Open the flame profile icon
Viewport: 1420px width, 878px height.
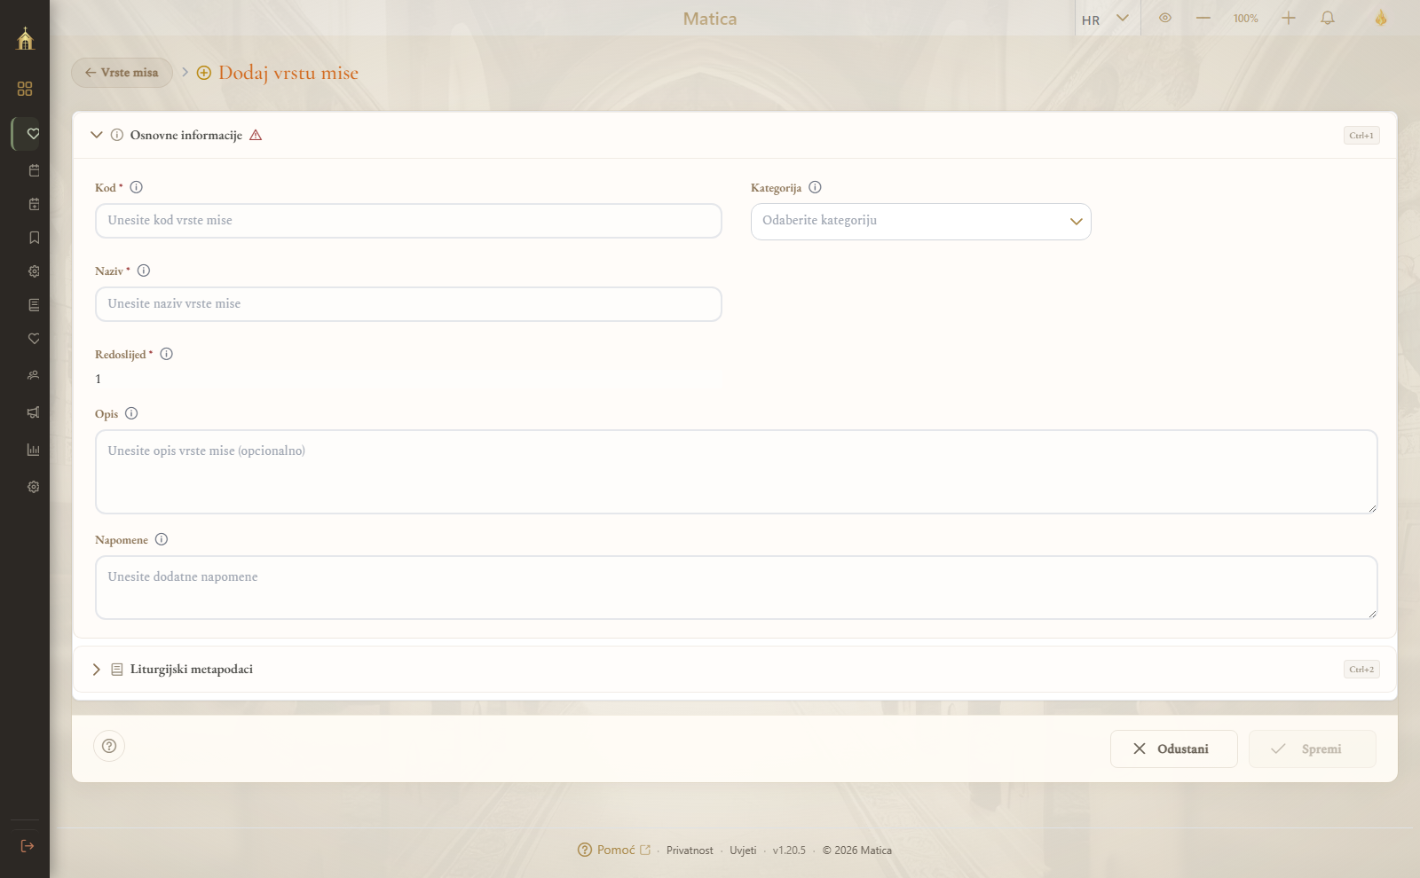1381,18
